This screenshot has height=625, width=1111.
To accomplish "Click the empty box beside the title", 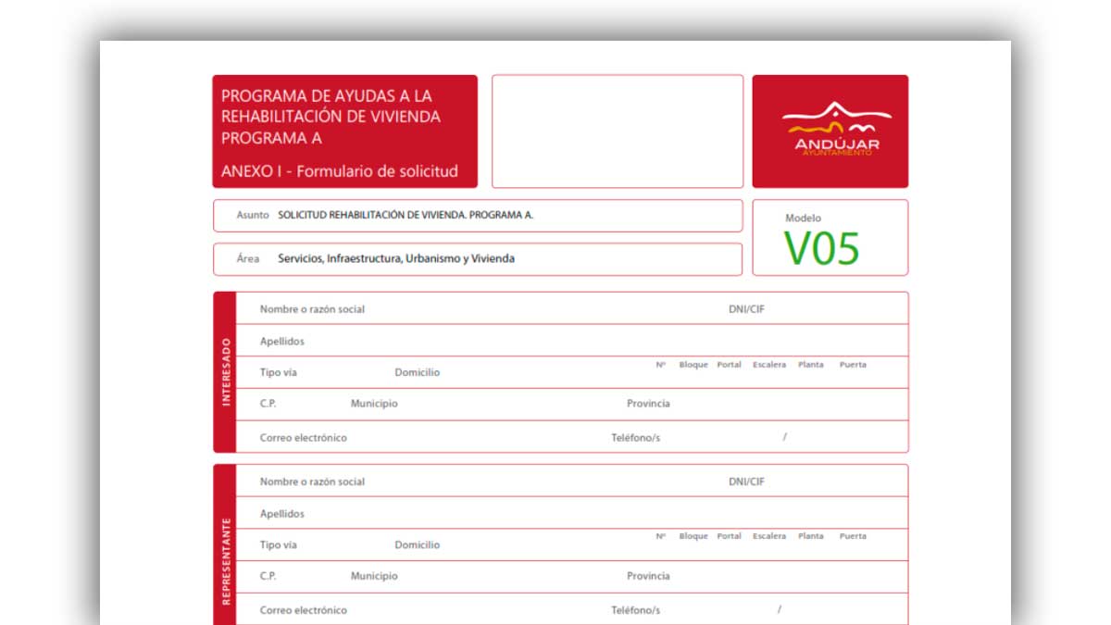I will click(617, 131).
